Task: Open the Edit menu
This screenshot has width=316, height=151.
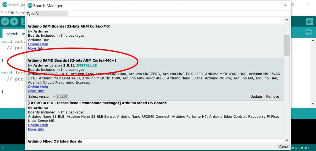Action: pyautogui.click(x=11, y=13)
